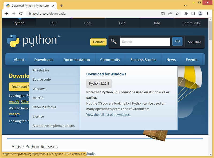Select the Community top-bar tab

(x=191, y=23)
